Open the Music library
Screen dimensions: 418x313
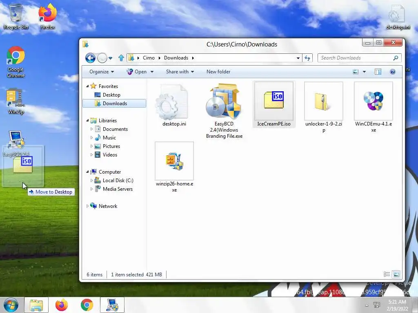[109, 138]
